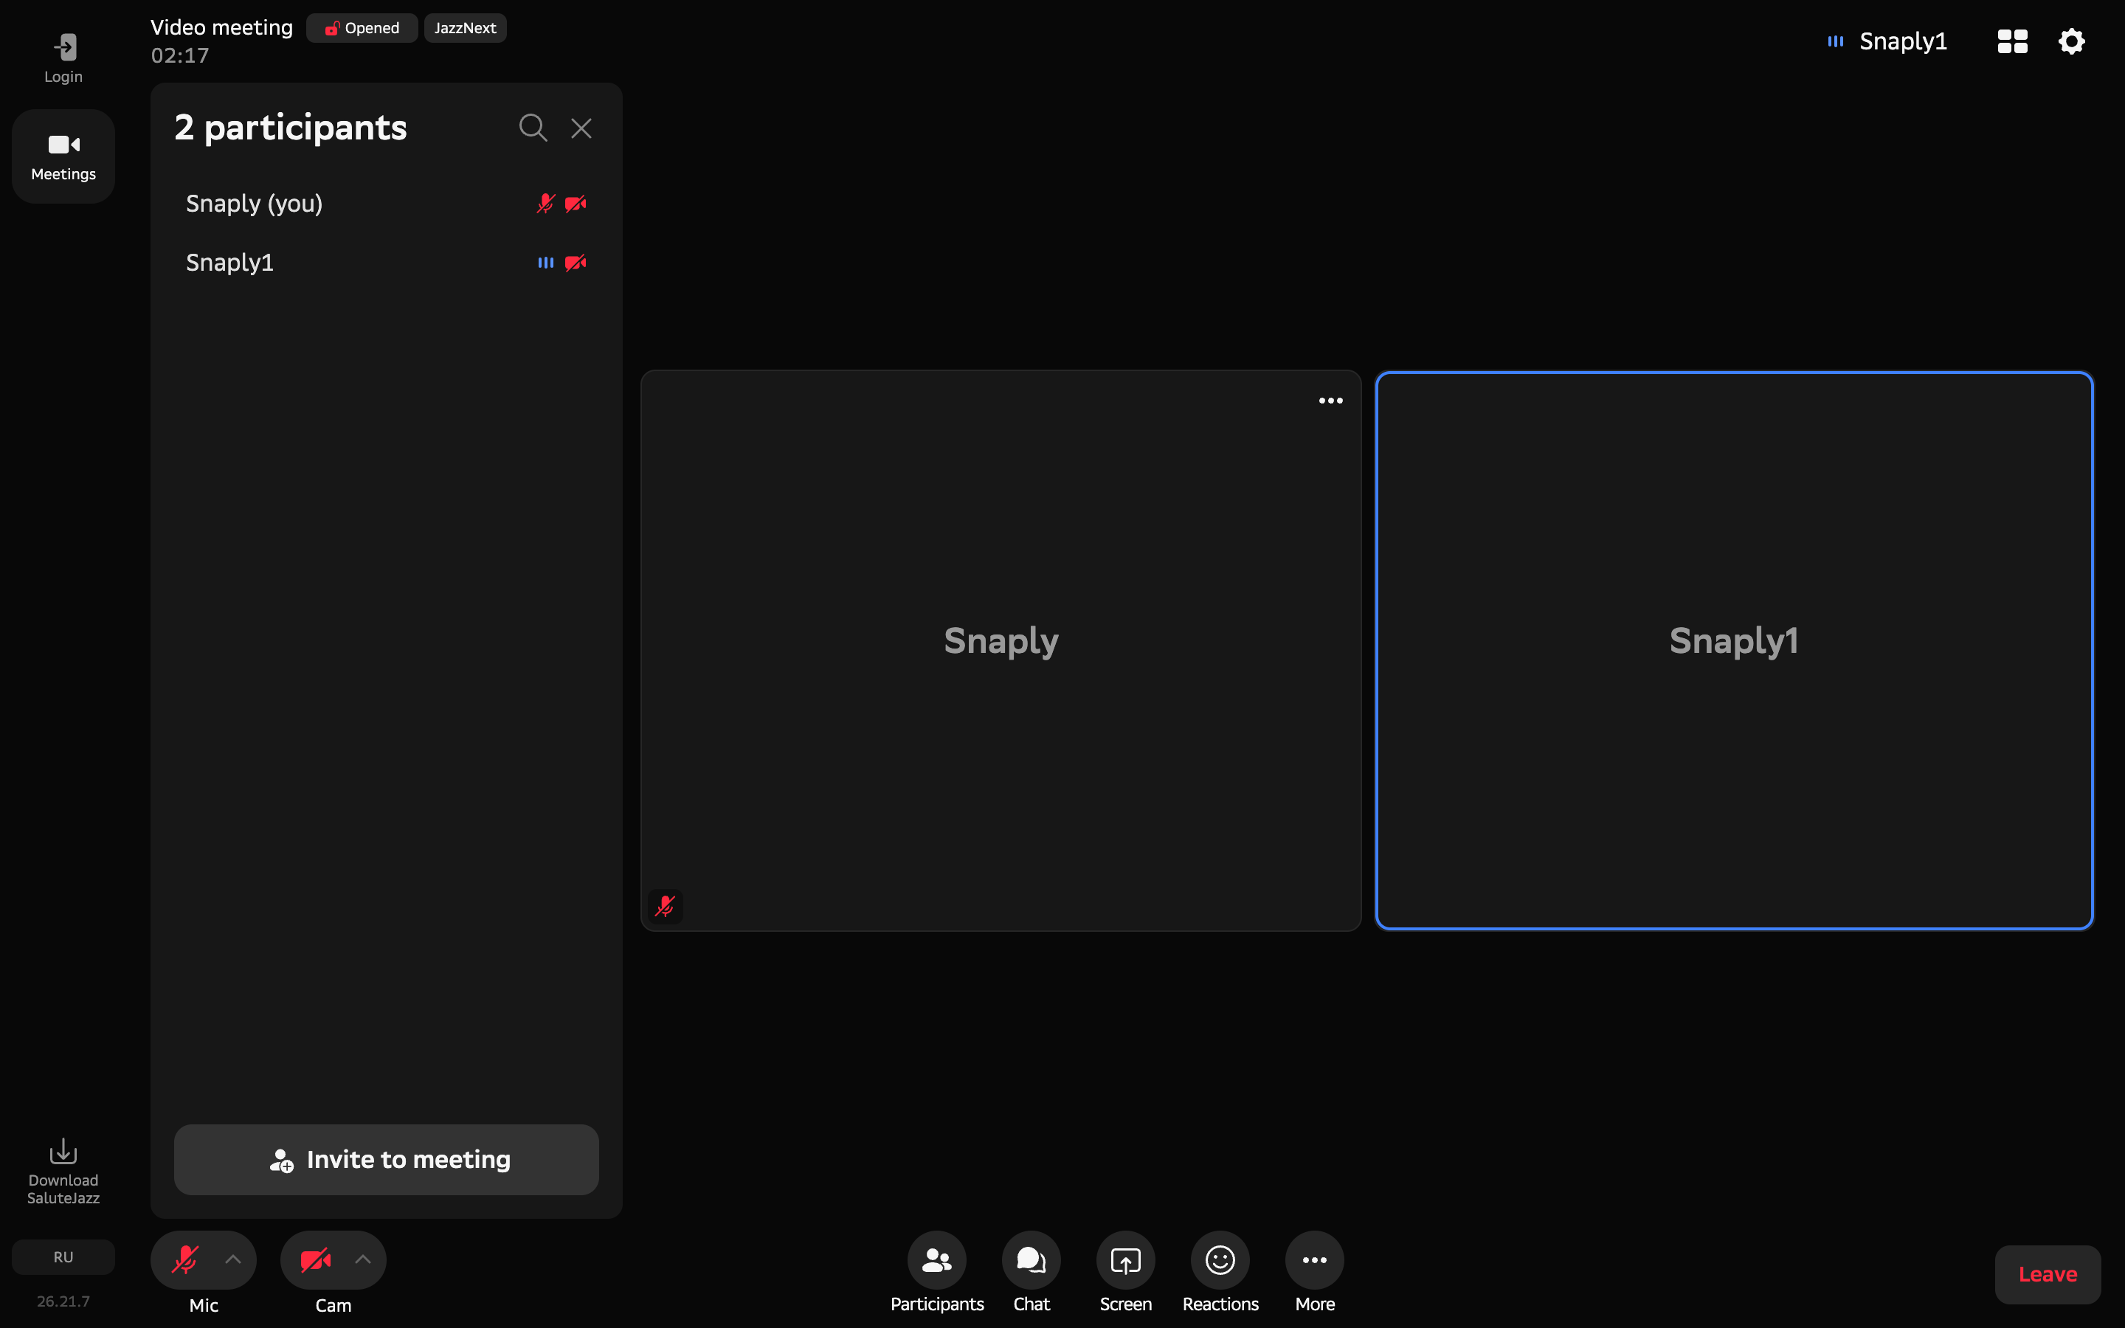The image size is (2125, 1328).
Task: Open the Login sidebar icon
Action: (63, 58)
